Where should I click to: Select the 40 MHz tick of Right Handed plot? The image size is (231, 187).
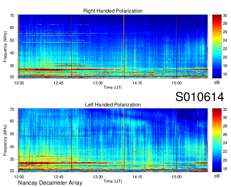click(x=12, y=53)
